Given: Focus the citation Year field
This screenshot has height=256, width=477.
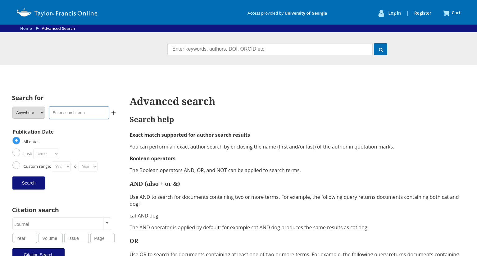Looking at the screenshot, I should click(25, 238).
